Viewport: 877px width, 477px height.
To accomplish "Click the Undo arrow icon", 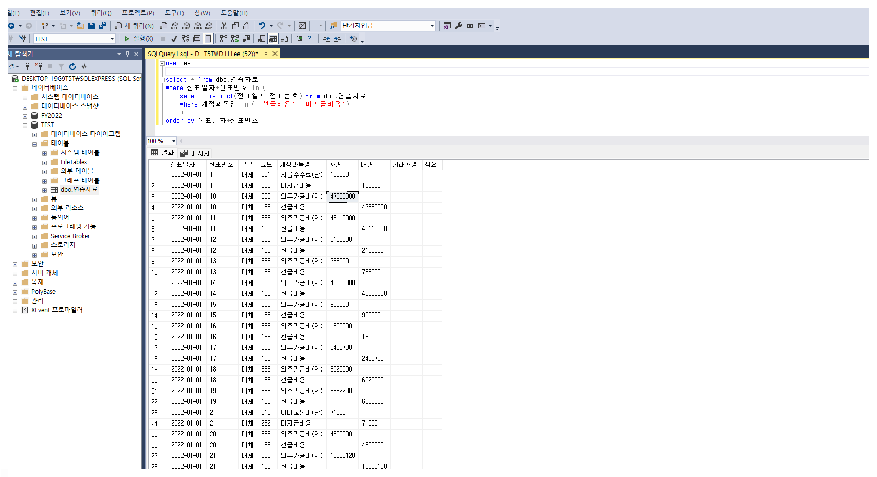I will pyautogui.click(x=262, y=26).
